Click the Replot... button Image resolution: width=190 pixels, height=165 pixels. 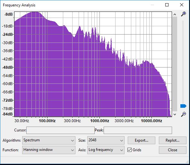coord(173,140)
